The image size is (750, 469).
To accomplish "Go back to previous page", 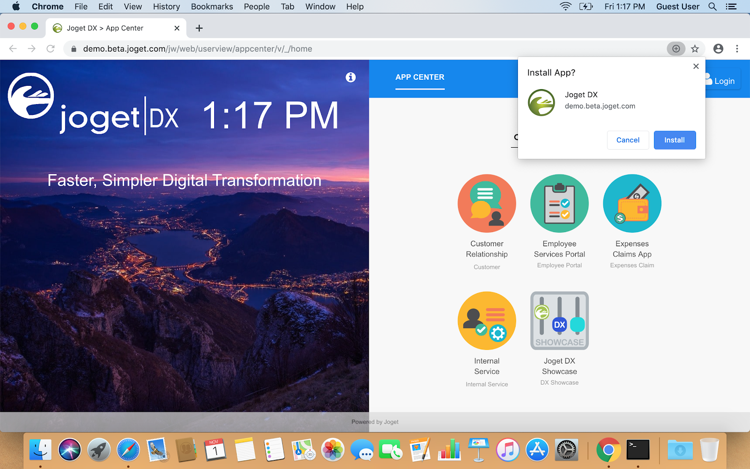I will tap(13, 49).
